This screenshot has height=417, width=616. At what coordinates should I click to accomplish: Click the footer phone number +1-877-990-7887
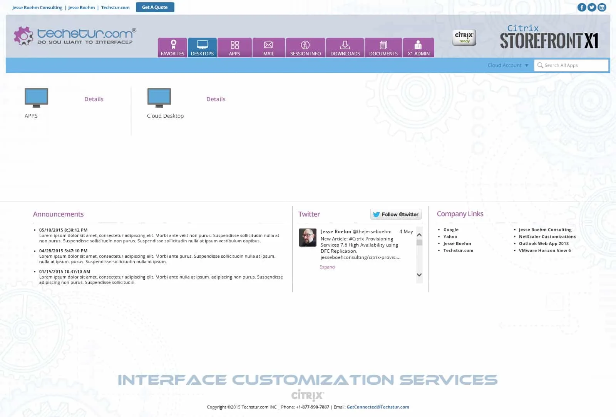click(x=312, y=407)
